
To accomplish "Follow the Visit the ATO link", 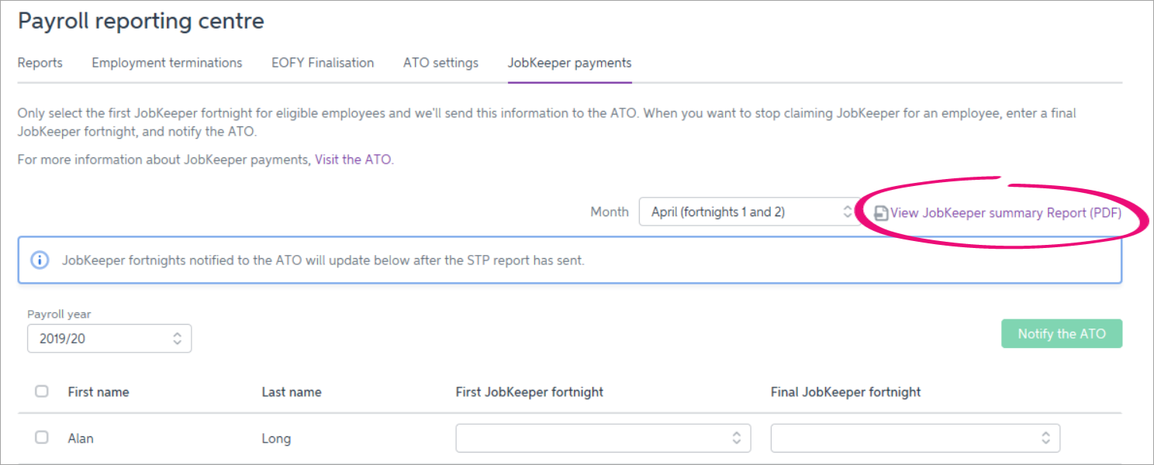I will pyautogui.click(x=354, y=160).
